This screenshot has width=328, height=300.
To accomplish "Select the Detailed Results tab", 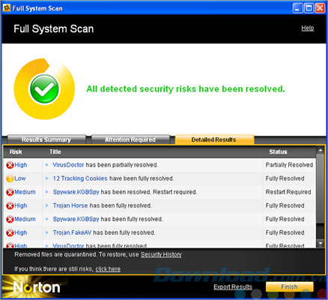I will pos(214,139).
